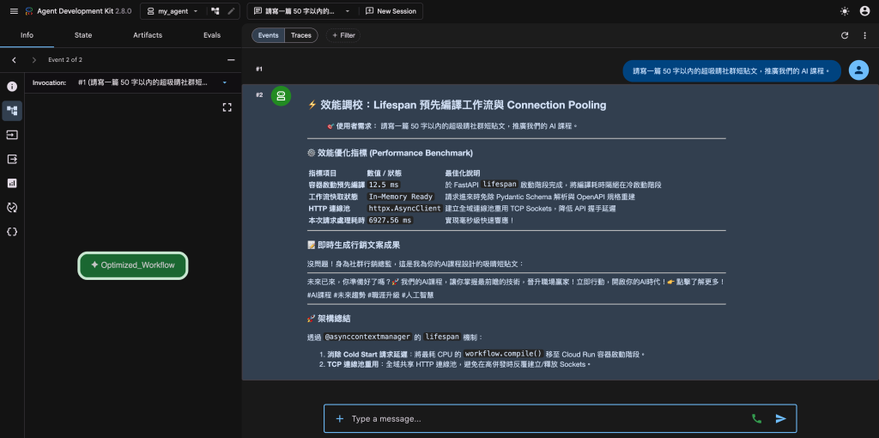This screenshot has height=438, width=879.
Task: Click the New Session button
Action: click(x=391, y=11)
